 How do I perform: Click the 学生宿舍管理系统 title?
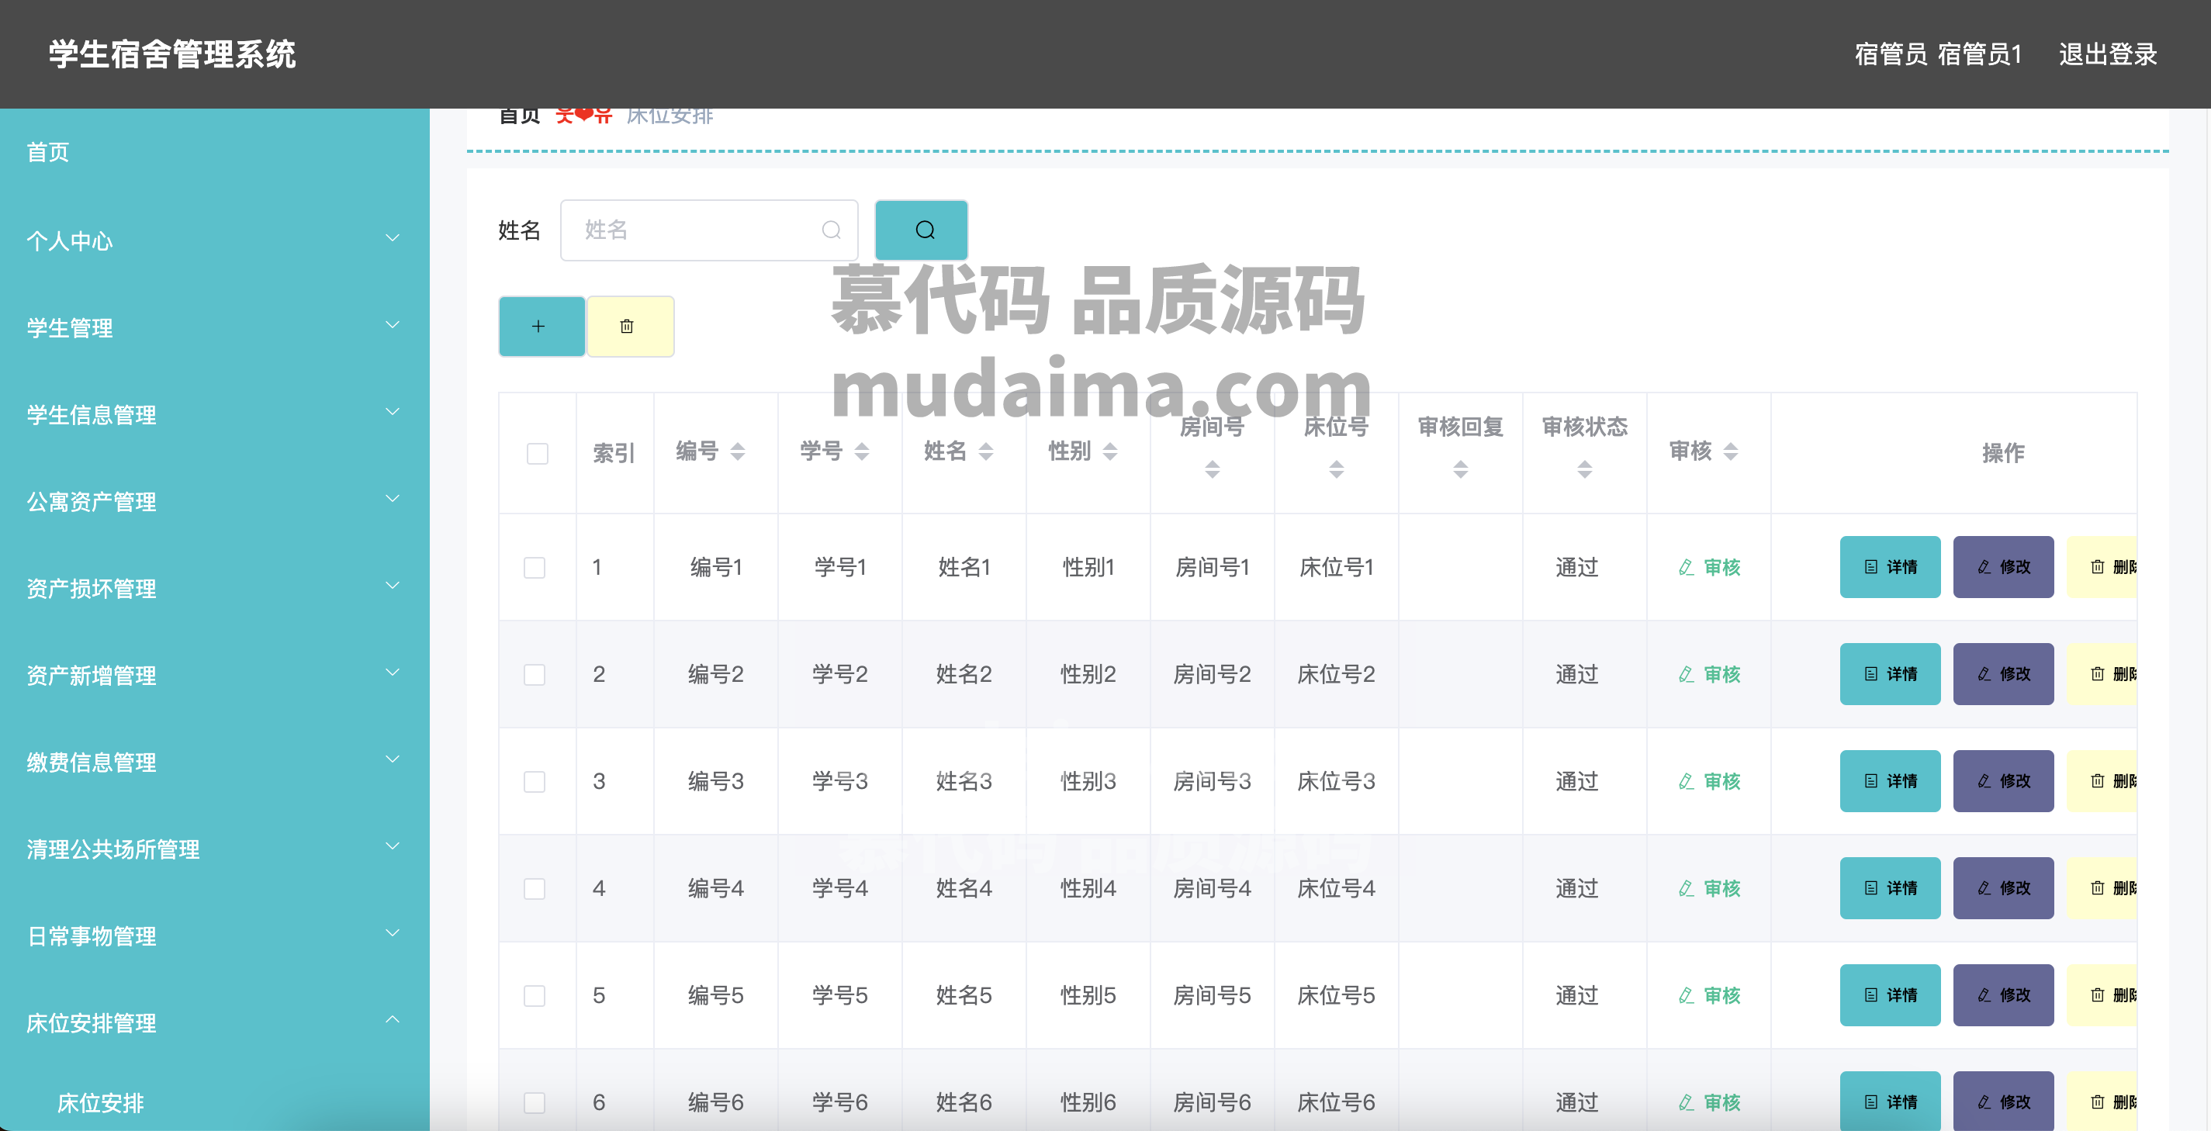(171, 54)
